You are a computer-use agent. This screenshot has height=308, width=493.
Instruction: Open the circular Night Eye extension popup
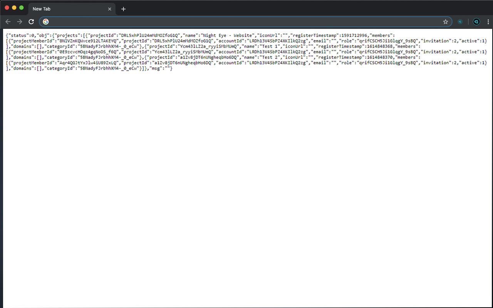click(476, 22)
